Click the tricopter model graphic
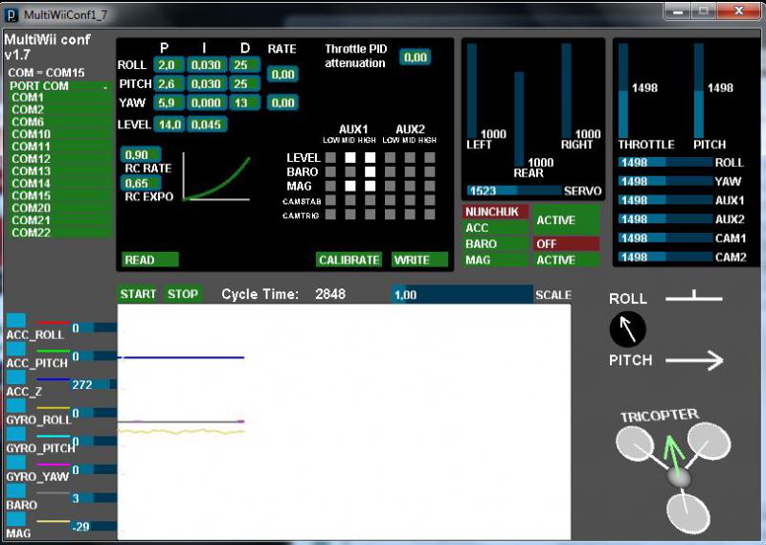766x545 pixels. point(673,477)
